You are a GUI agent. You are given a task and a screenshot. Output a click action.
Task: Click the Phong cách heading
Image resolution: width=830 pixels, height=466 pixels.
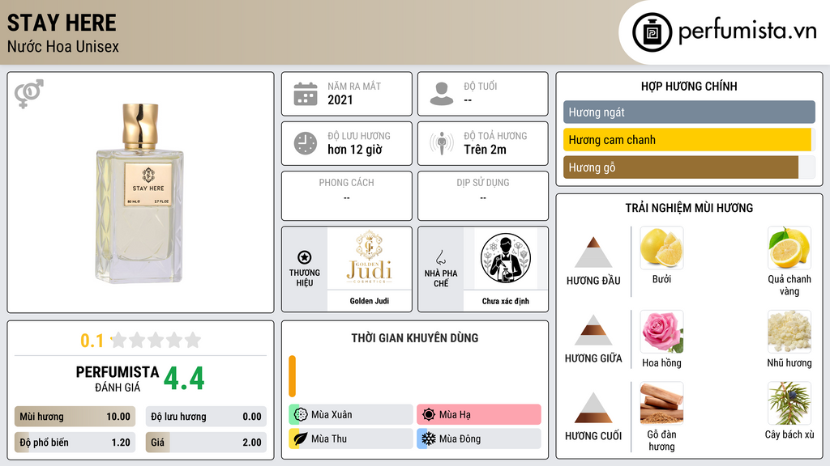[x=346, y=182]
